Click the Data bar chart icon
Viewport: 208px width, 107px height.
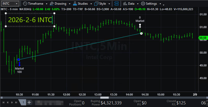point(125,4)
